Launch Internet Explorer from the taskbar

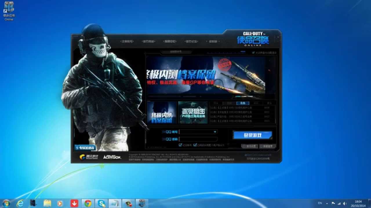point(20,203)
